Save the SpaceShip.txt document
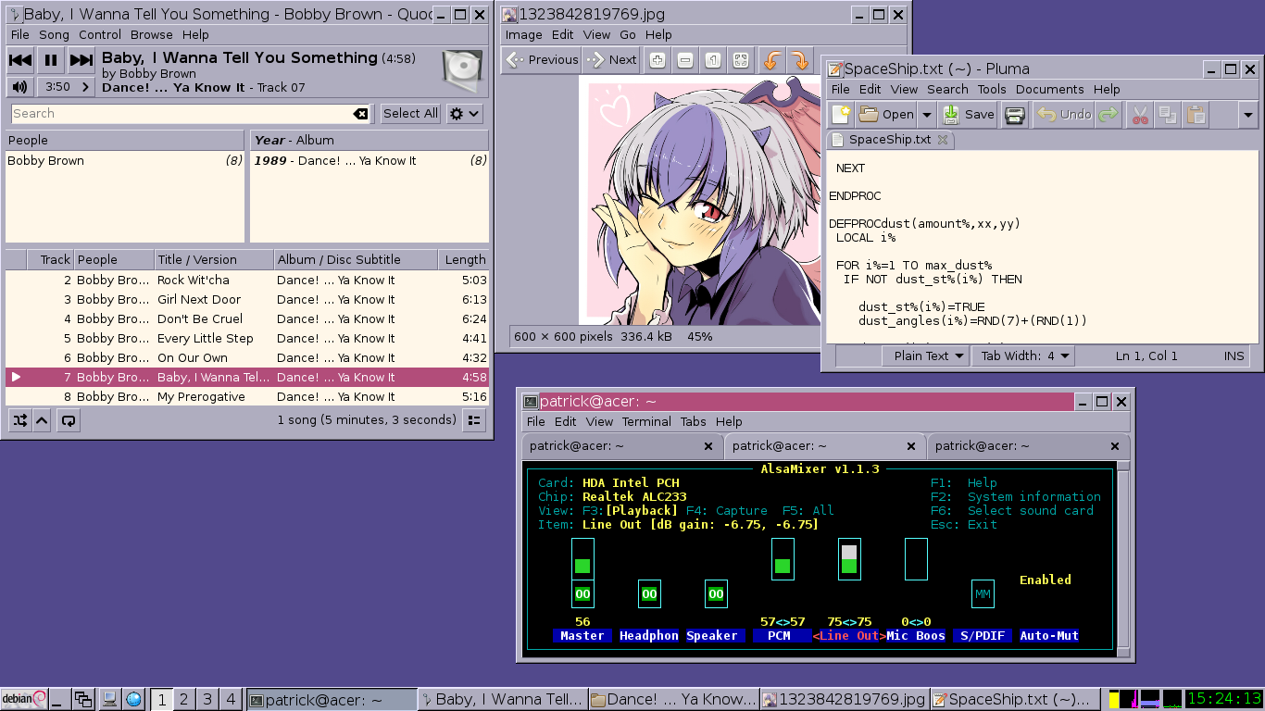 pyautogui.click(x=969, y=115)
